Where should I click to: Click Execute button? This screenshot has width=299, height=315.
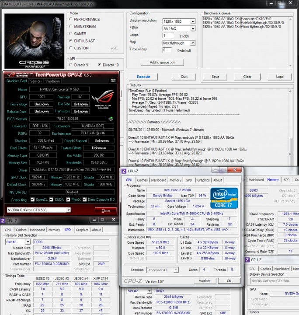click(x=143, y=77)
